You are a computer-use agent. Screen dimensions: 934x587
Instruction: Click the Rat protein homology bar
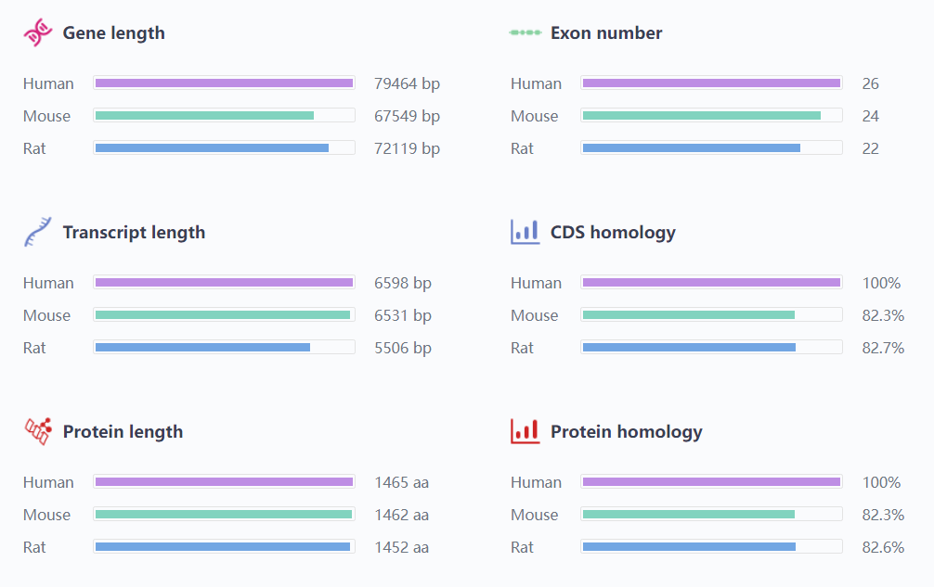(x=689, y=547)
